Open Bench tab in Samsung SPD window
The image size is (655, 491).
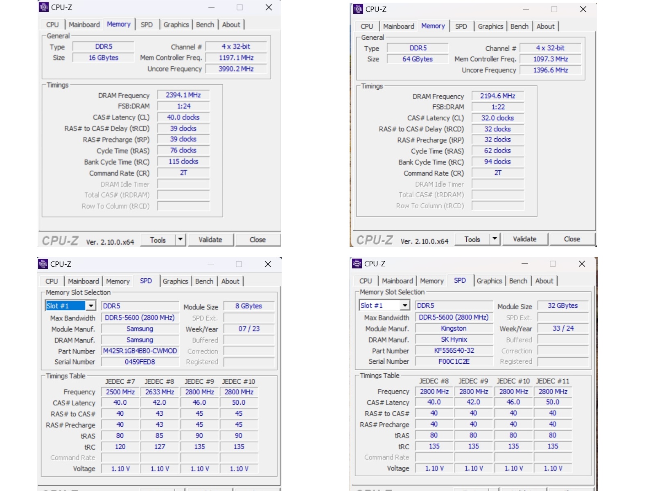(x=204, y=281)
